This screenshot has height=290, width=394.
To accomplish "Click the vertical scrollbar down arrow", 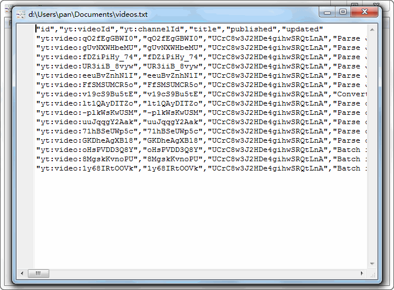I will 373,264.
